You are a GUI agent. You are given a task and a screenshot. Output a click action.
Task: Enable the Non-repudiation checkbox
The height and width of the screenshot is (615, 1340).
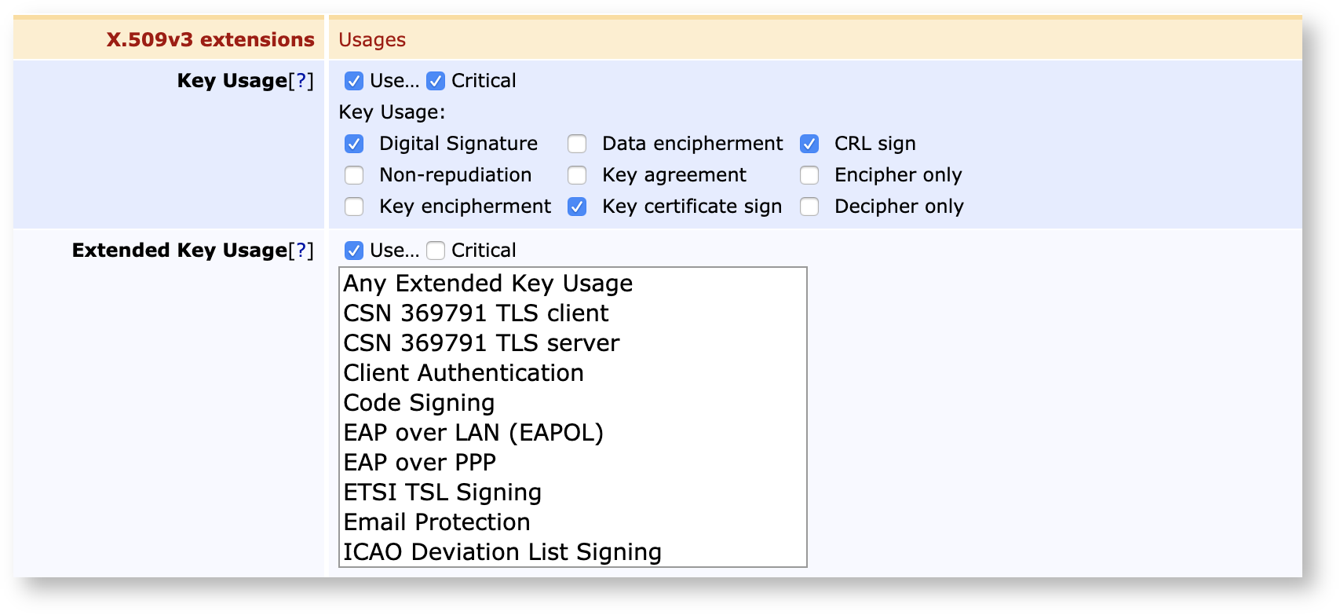[x=354, y=175]
